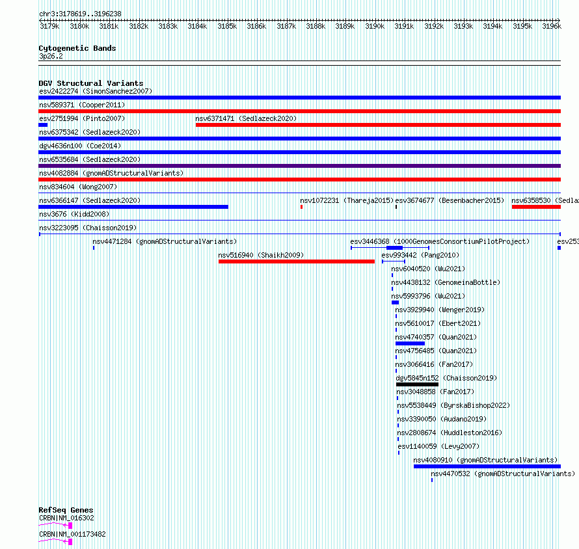Click the nsv6371471 (Sedlazeck2020) label
Image resolution: width=579 pixels, height=549 pixels.
tap(245, 118)
